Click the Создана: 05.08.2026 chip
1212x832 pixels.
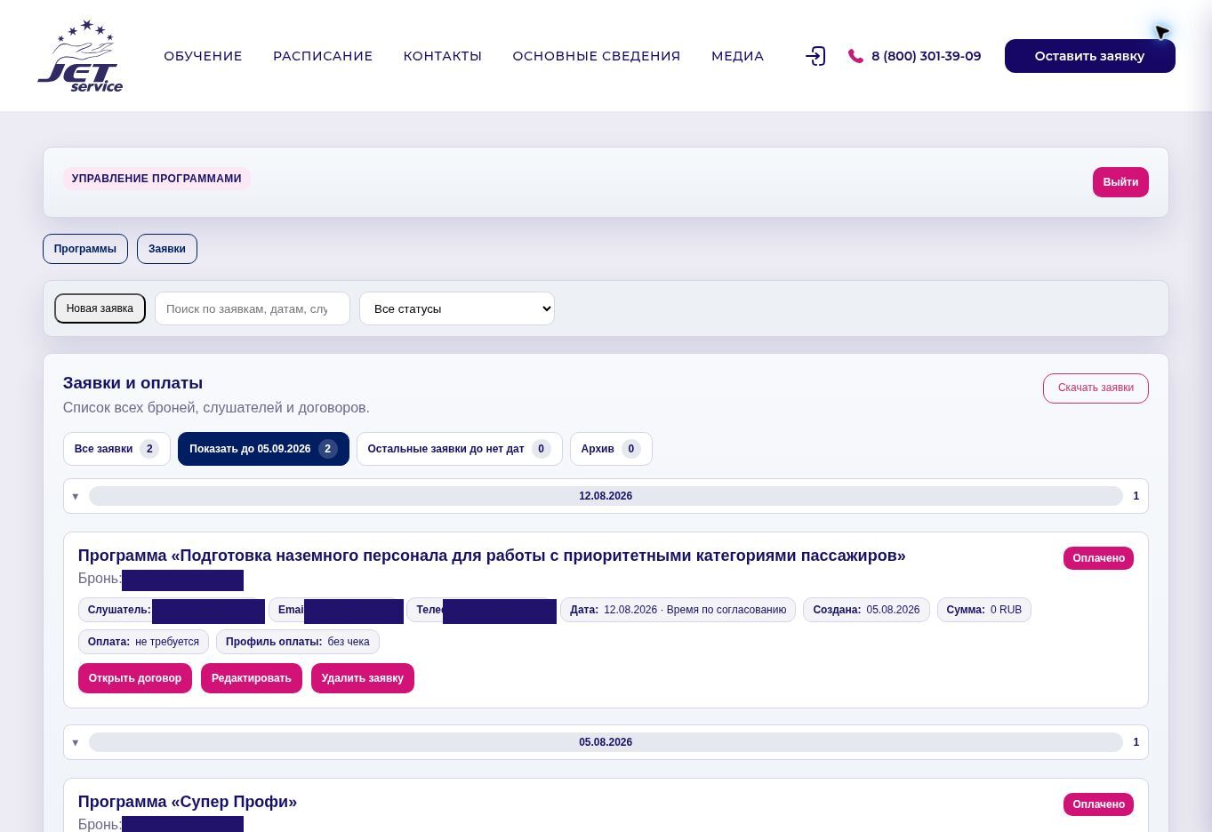(866, 610)
